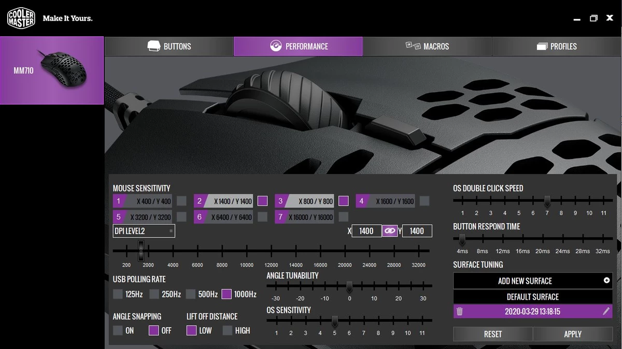Click the trash icon on saved surface
The width and height of the screenshot is (622, 349).
click(x=459, y=311)
